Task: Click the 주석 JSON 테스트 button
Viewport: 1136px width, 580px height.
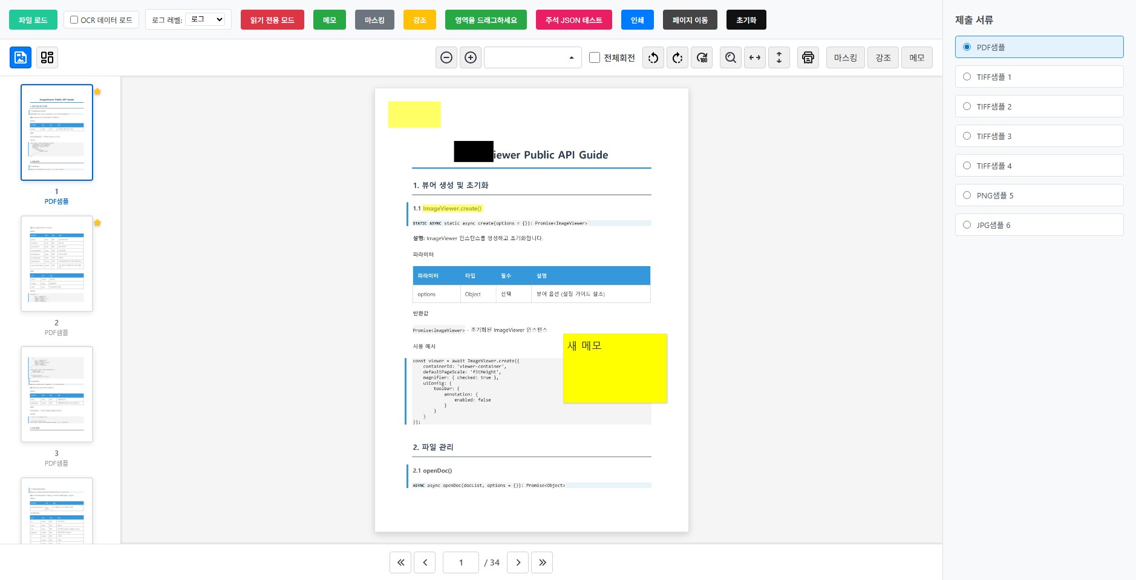Action: point(574,20)
